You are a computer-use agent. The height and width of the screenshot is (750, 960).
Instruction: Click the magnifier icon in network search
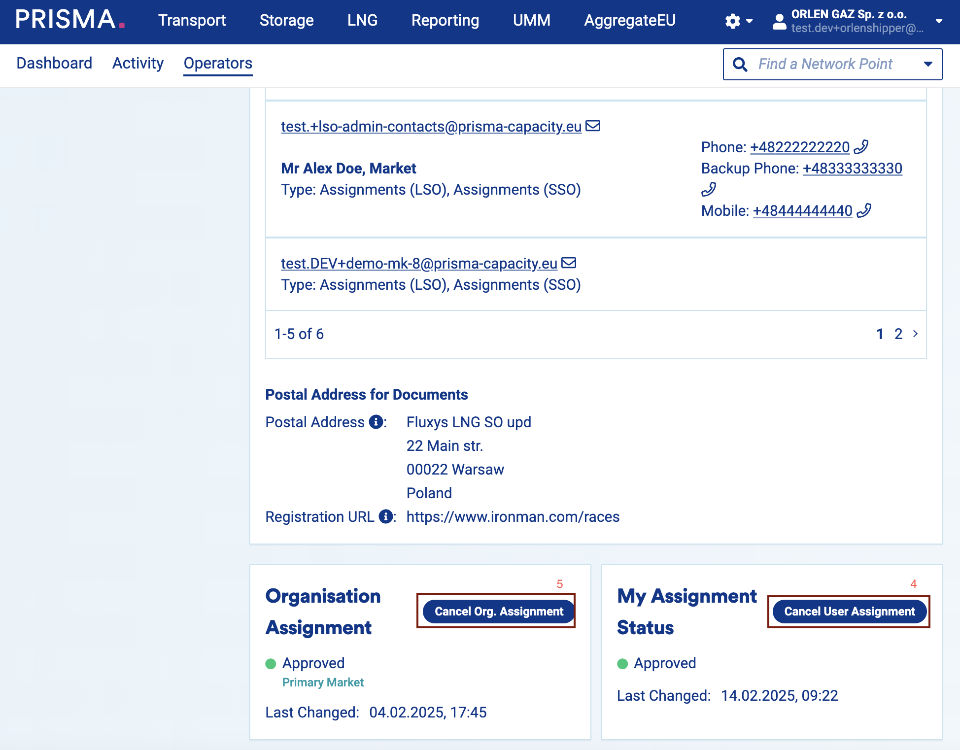coord(740,64)
